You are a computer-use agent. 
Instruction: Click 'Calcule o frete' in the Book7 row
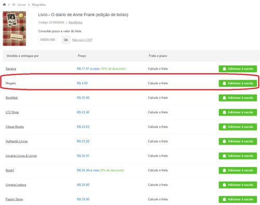[x=158, y=170]
